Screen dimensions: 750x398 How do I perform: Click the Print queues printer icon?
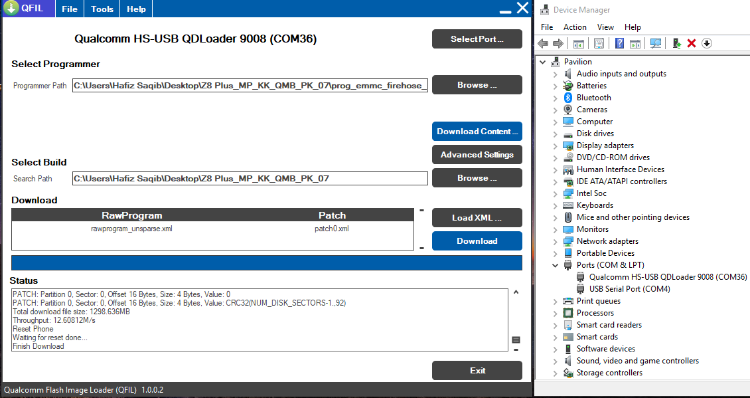[567, 301]
